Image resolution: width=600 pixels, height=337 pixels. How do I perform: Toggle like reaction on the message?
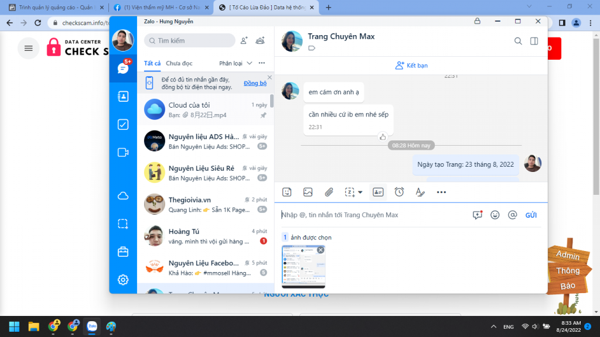coord(383,137)
